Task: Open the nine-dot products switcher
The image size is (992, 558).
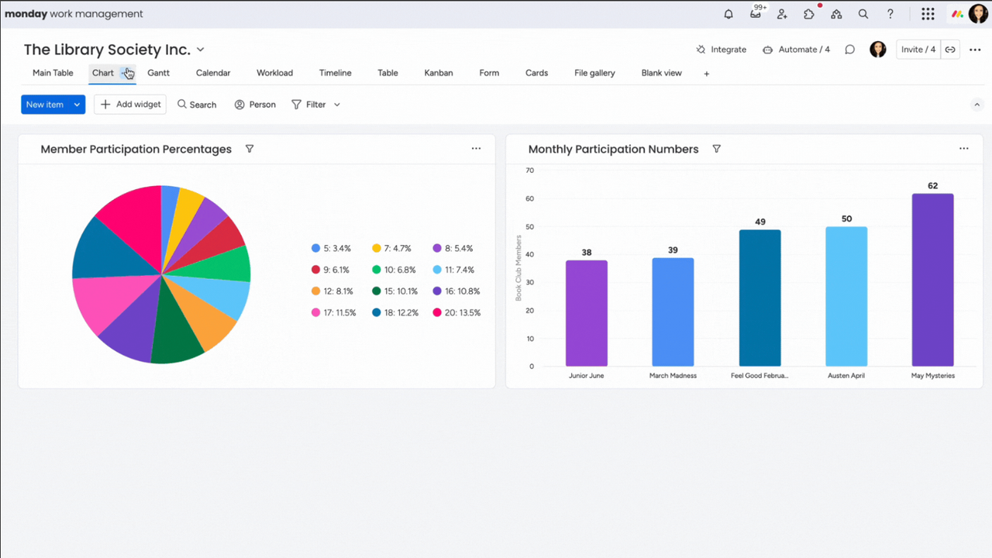Action: coord(928,14)
